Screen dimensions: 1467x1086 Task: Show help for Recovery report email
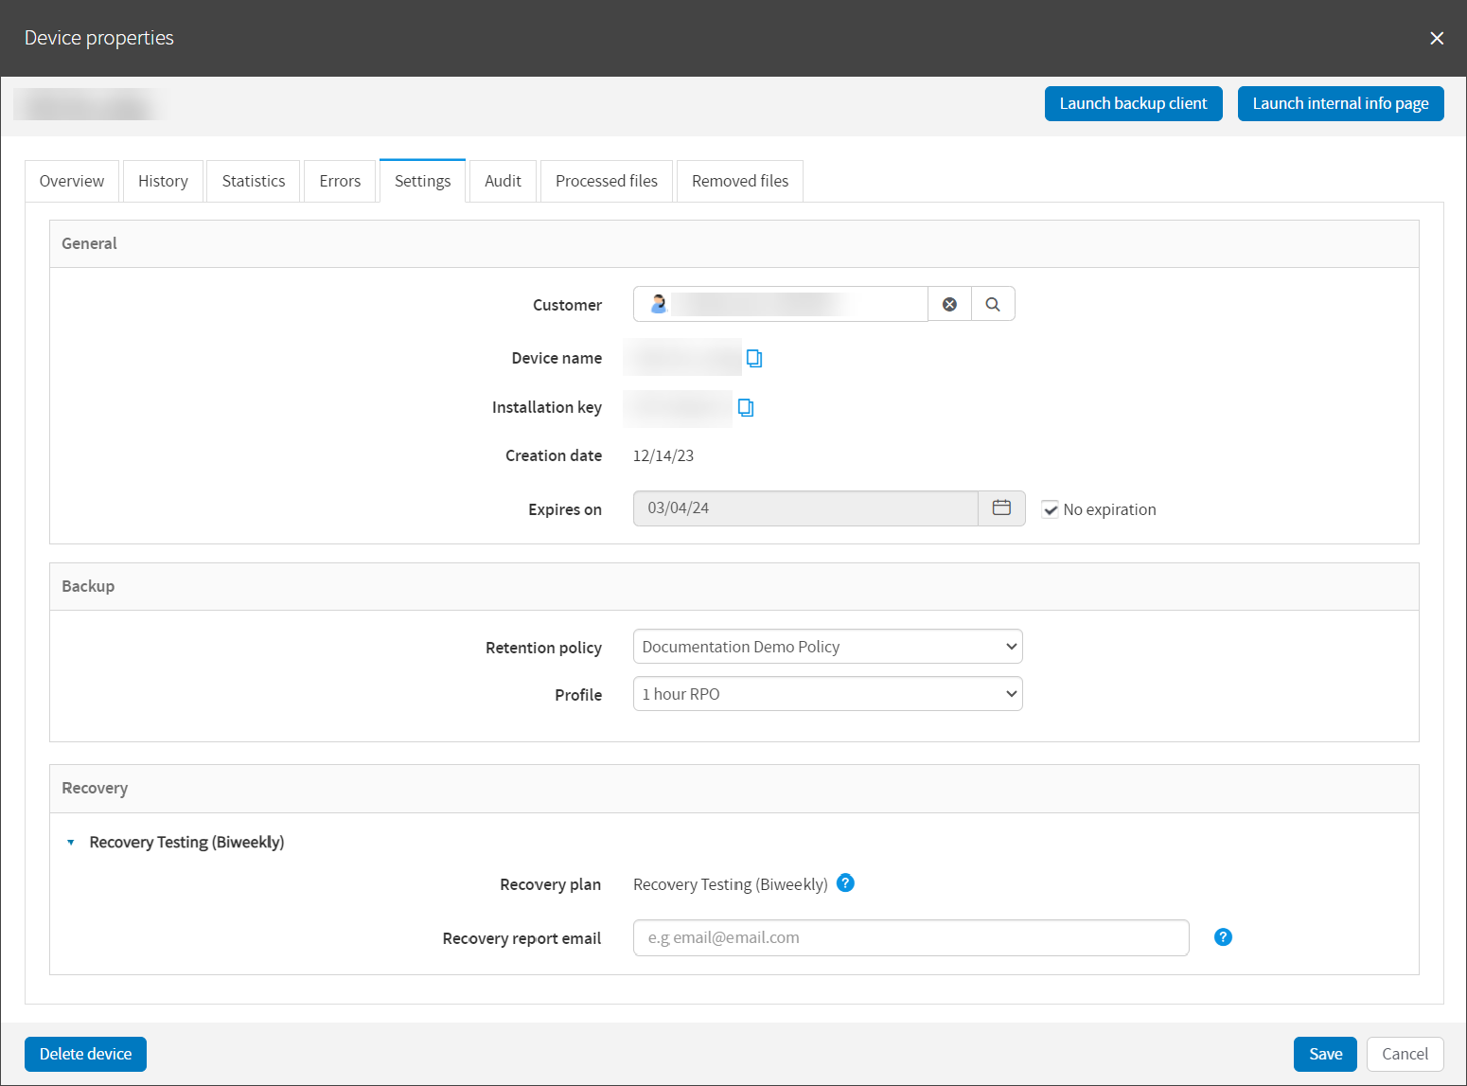click(x=1223, y=937)
